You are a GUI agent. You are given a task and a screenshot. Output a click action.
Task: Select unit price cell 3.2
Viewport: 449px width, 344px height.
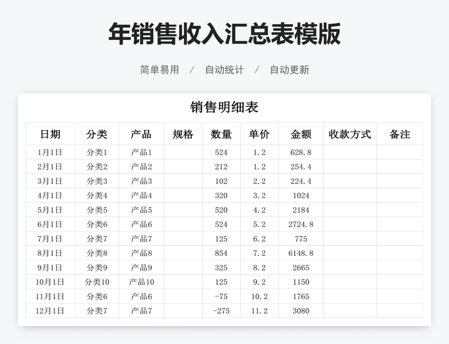click(259, 195)
